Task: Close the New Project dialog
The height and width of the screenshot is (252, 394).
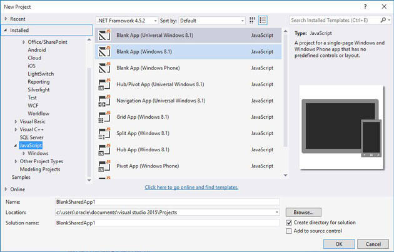Action: pos(384,7)
